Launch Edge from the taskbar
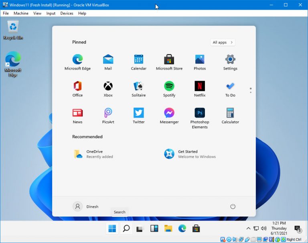 point(182,229)
